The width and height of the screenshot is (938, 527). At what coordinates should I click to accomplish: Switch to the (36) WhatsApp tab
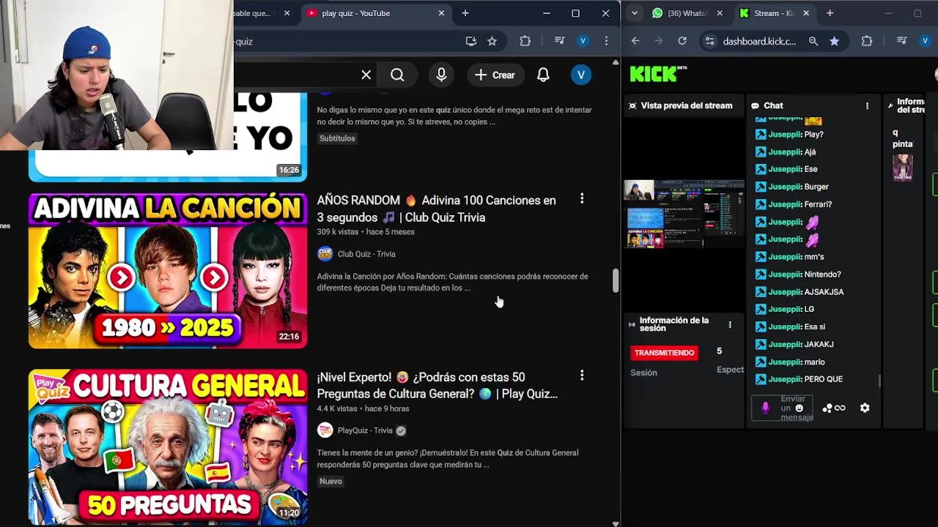point(686,13)
